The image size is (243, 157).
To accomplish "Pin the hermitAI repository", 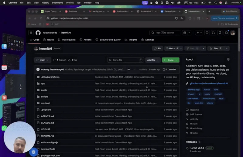I will (x=158, y=48).
